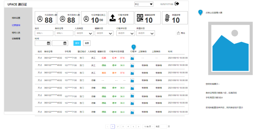The width and height of the screenshot is (259, 133).
Task: Open the start date calendar icon
Action: pos(48,43)
